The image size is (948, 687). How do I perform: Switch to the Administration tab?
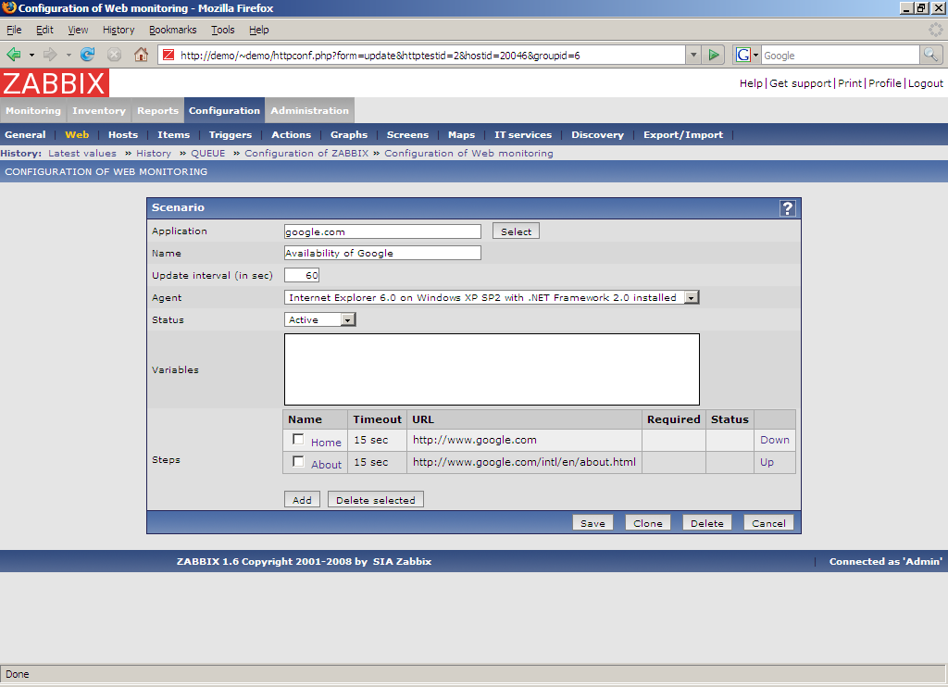pos(309,111)
